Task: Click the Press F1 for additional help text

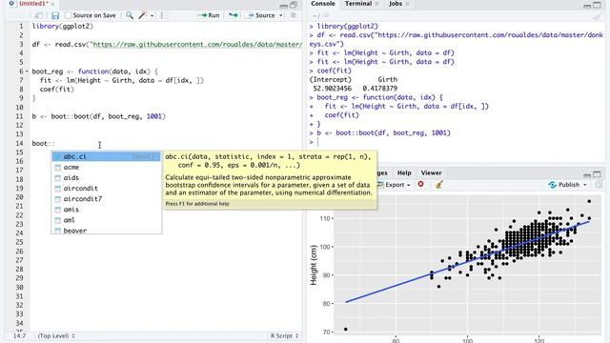Action: click(x=197, y=204)
